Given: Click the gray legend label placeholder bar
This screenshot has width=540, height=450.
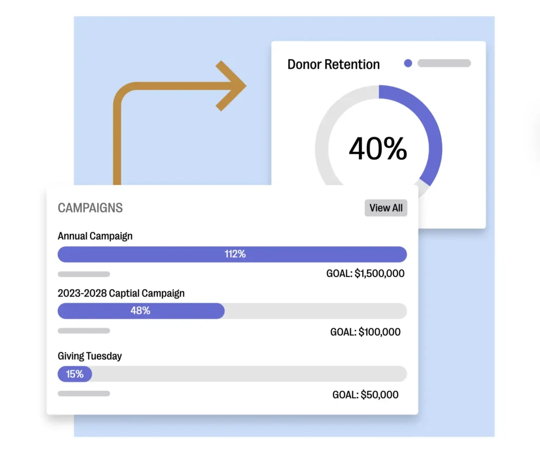Looking at the screenshot, I should [x=444, y=63].
